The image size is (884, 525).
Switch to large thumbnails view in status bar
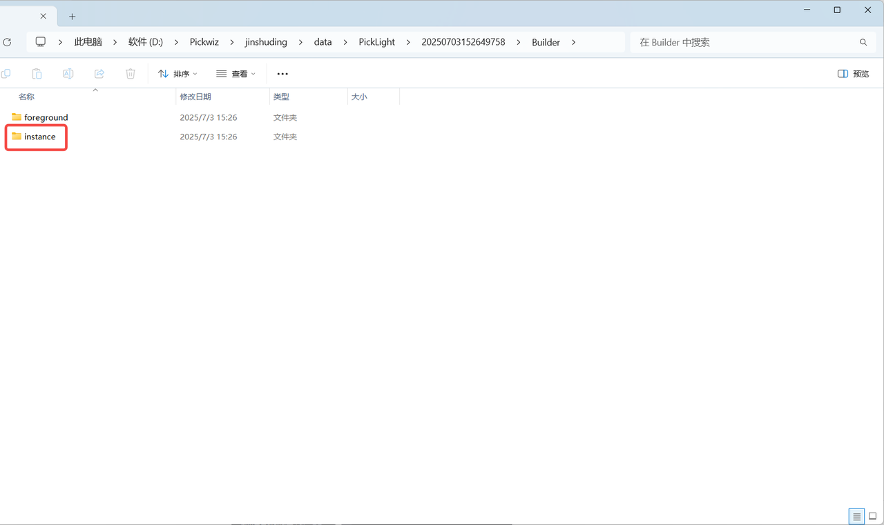pyautogui.click(x=872, y=516)
